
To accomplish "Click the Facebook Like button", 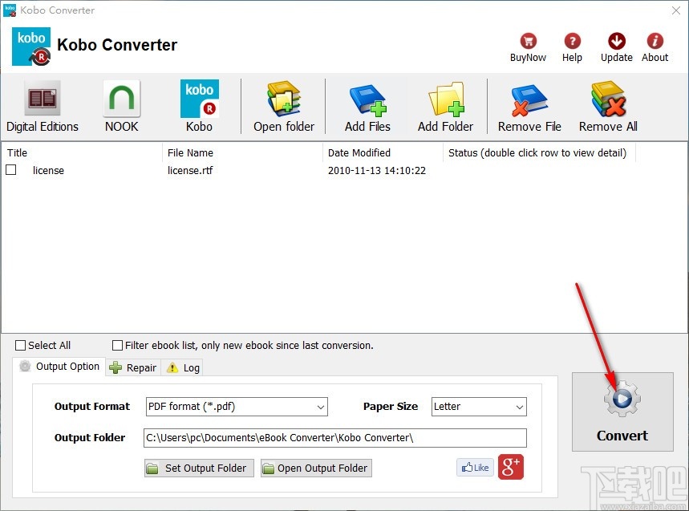I will coord(475,468).
